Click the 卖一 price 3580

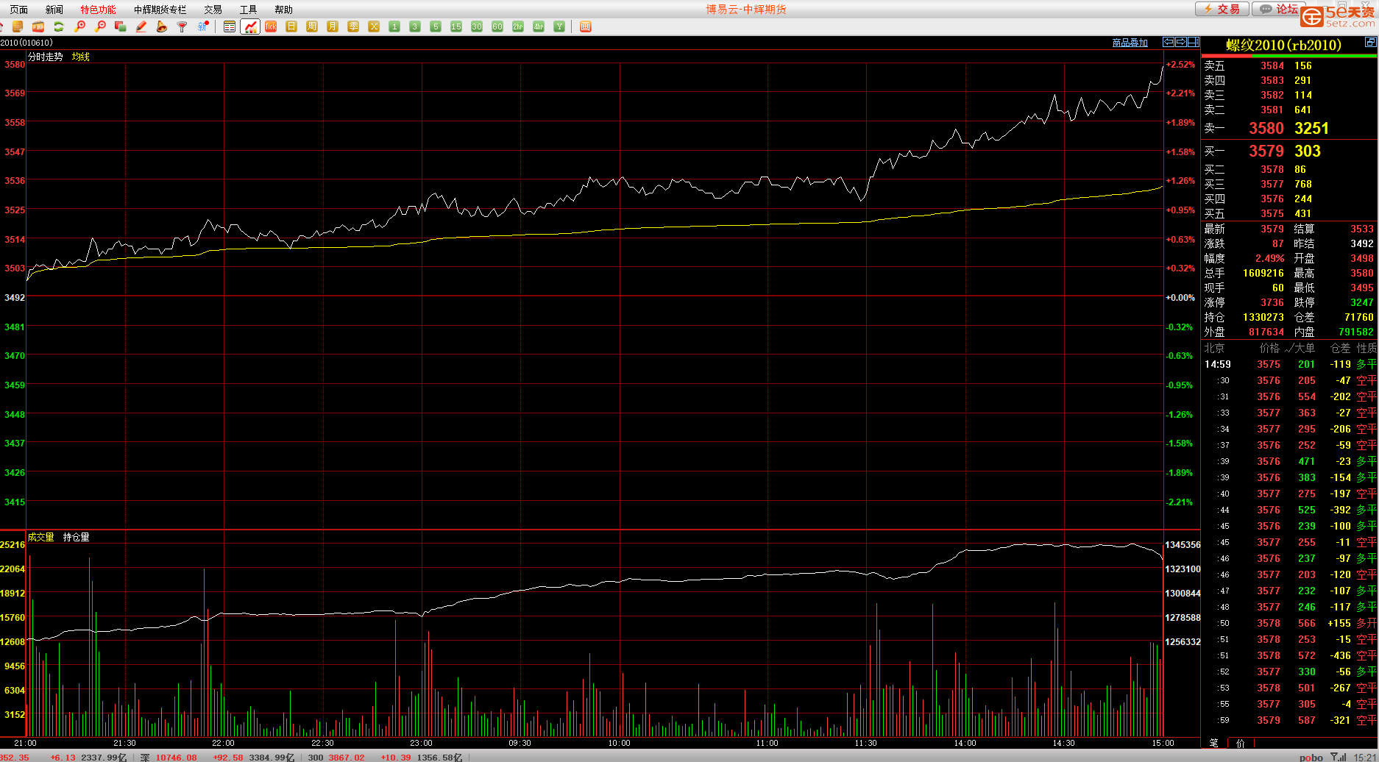pyautogui.click(x=1266, y=128)
